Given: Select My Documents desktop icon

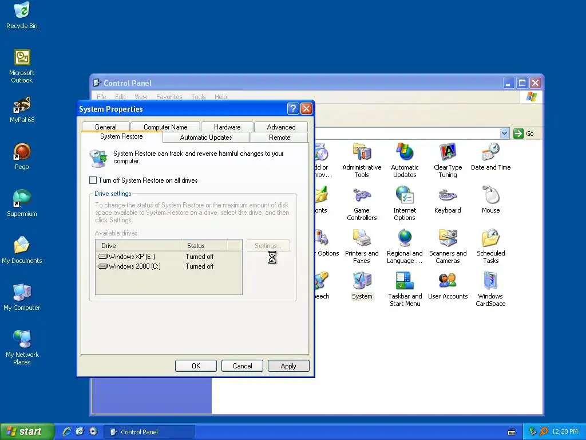Looking at the screenshot, I should (x=22, y=250).
